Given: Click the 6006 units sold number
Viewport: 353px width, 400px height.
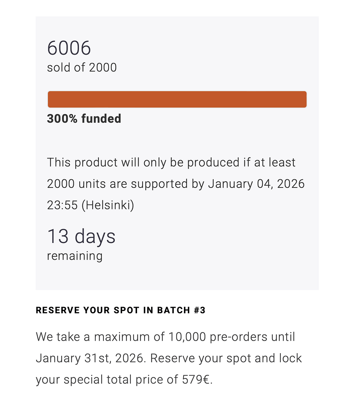Looking at the screenshot, I should (69, 48).
